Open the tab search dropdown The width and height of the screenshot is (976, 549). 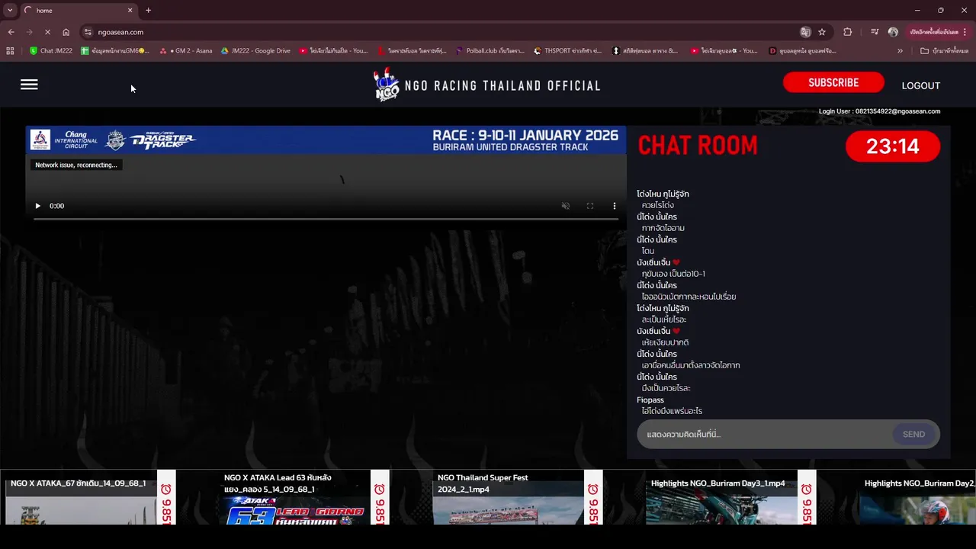10,10
